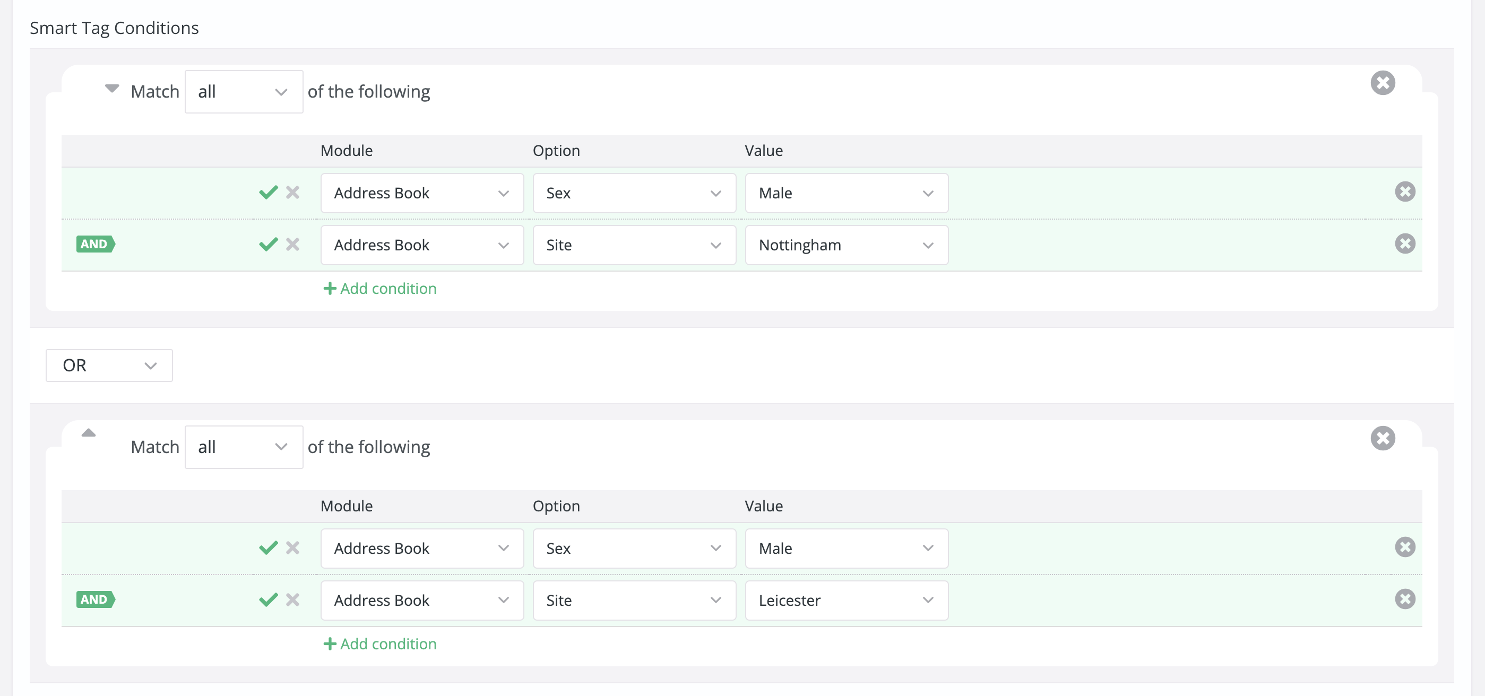
Task: Open the OR operator dropdown
Action: [109, 366]
